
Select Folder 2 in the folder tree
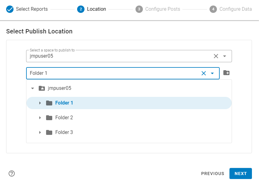pos(64,117)
